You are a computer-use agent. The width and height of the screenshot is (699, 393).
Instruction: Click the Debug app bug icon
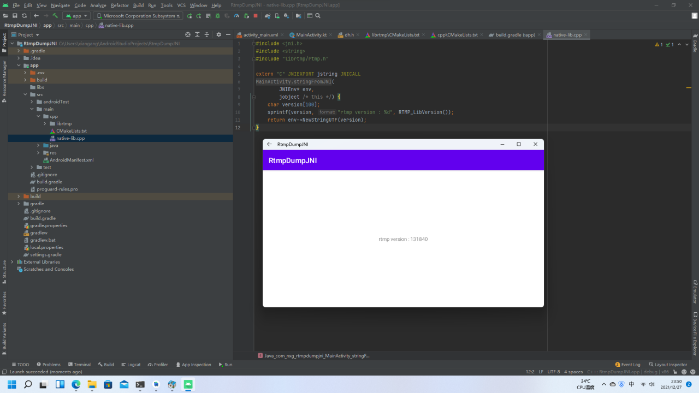click(x=217, y=16)
